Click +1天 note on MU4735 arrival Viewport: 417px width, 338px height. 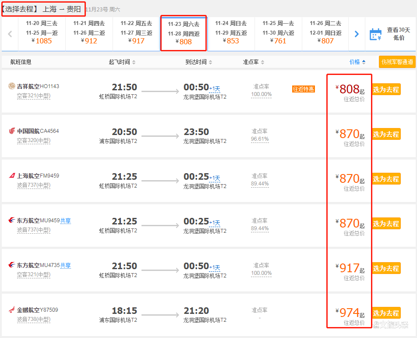(x=215, y=267)
